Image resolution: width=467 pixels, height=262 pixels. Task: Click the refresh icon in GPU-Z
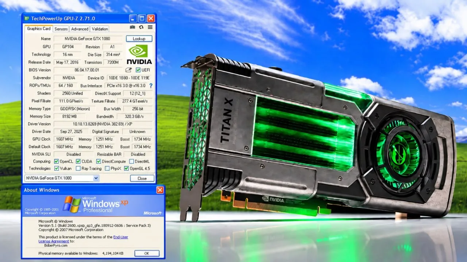pyautogui.click(x=141, y=27)
